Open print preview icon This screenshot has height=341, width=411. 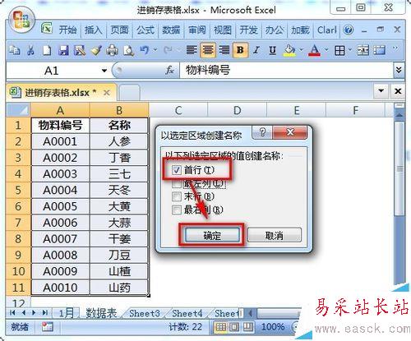click(128, 50)
